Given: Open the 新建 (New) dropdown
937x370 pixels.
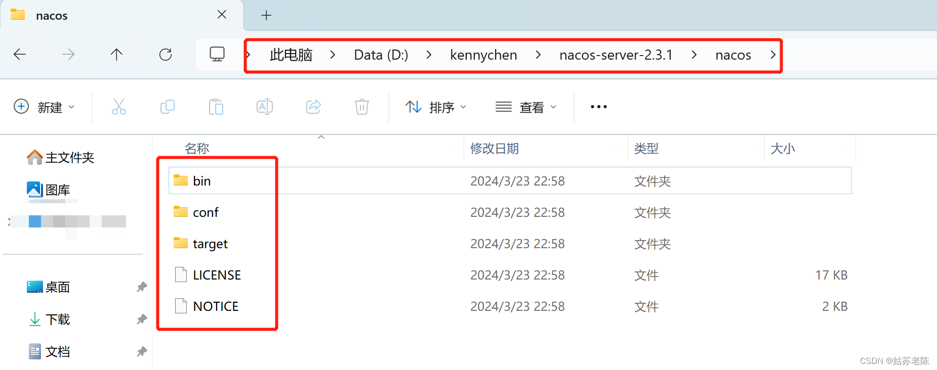Looking at the screenshot, I should click(x=44, y=107).
